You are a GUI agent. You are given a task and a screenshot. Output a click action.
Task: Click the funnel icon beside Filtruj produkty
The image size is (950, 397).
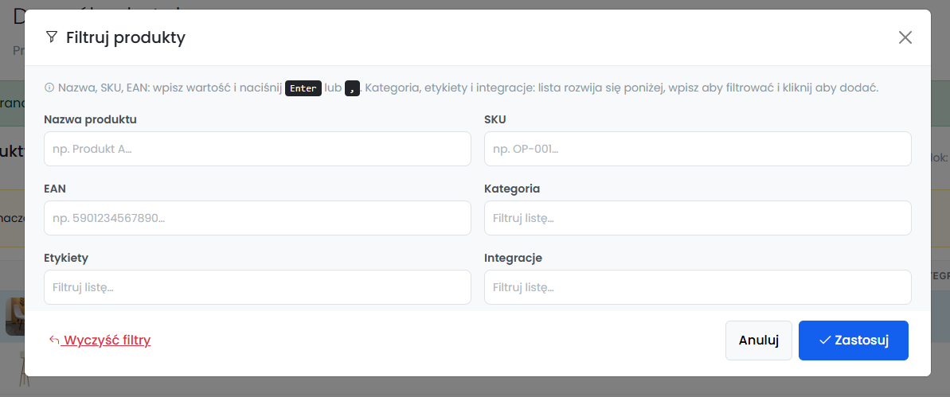(52, 37)
